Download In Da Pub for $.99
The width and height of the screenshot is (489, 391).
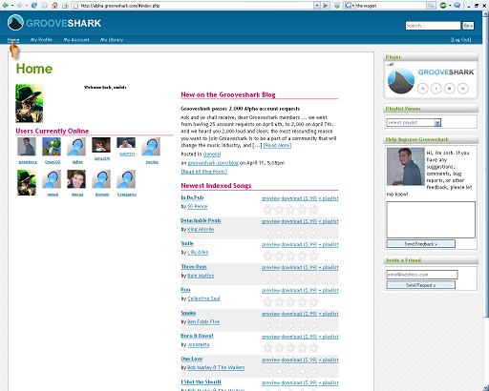[x=299, y=198]
